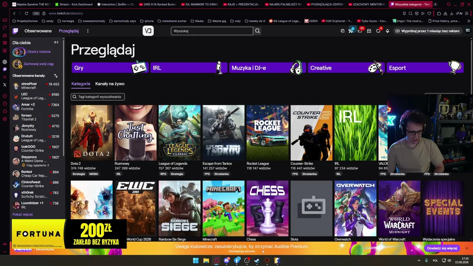Open the three-dot more menu beside Przeglądaj

pyautogui.click(x=88, y=31)
